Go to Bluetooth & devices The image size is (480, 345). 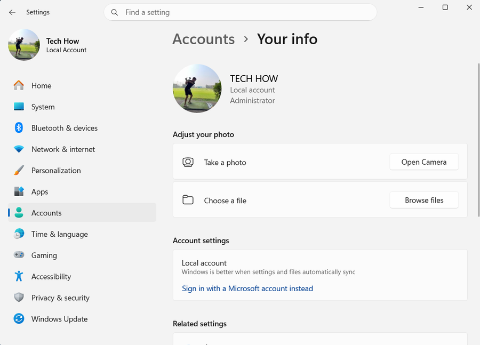tap(82, 128)
